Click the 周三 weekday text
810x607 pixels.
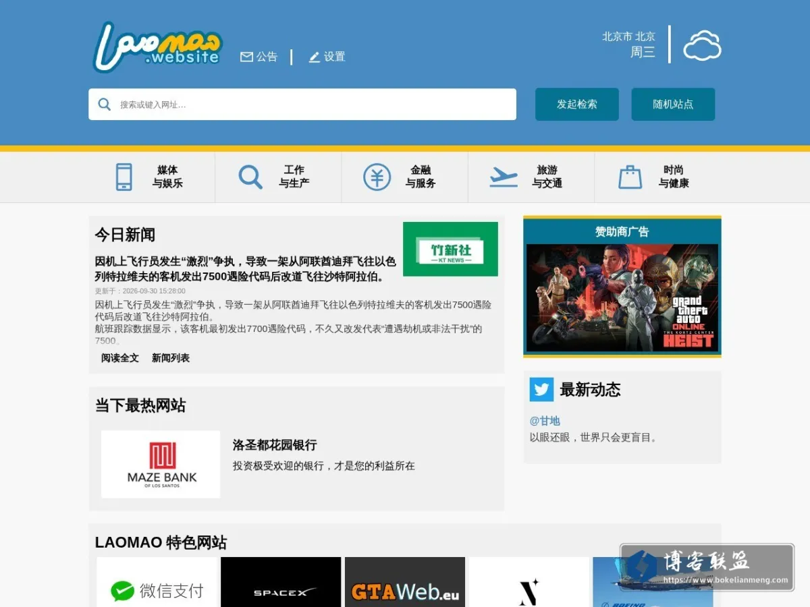(643, 52)
